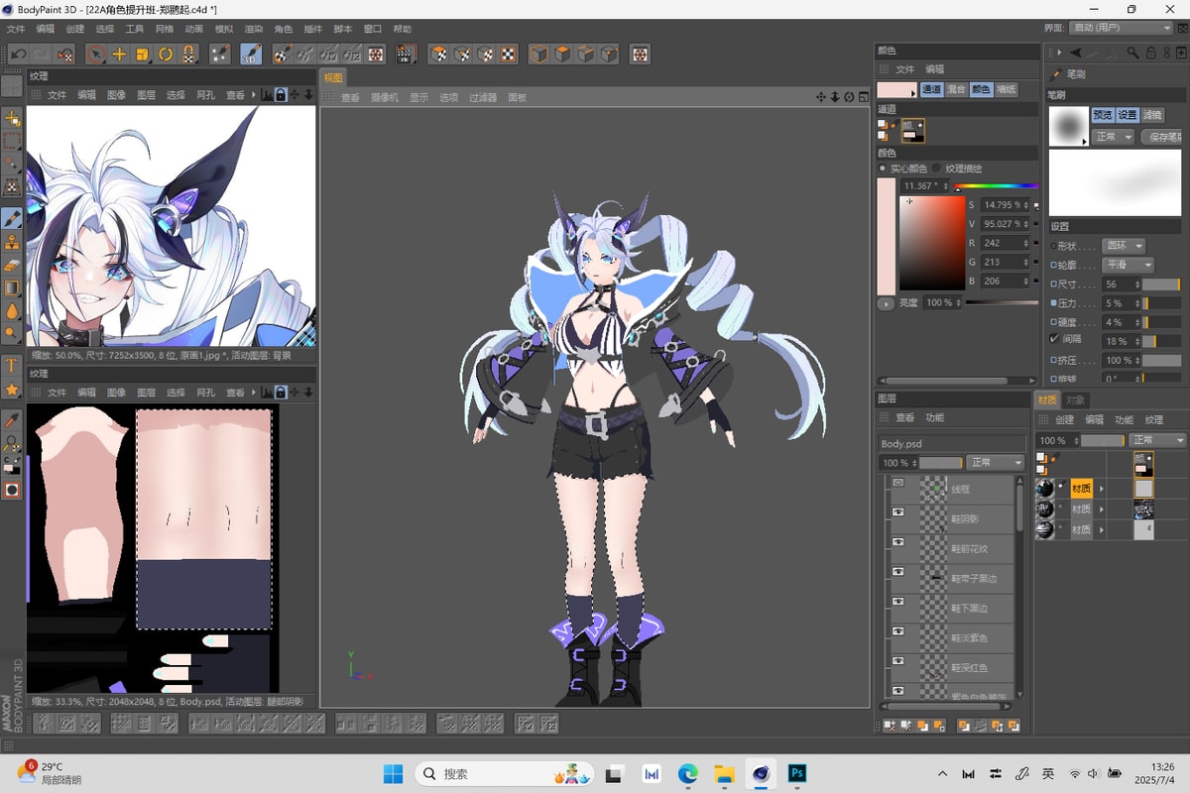Screen dimensions: 1190x793
Task: Click the saturation-value color square
Action: 932,243
